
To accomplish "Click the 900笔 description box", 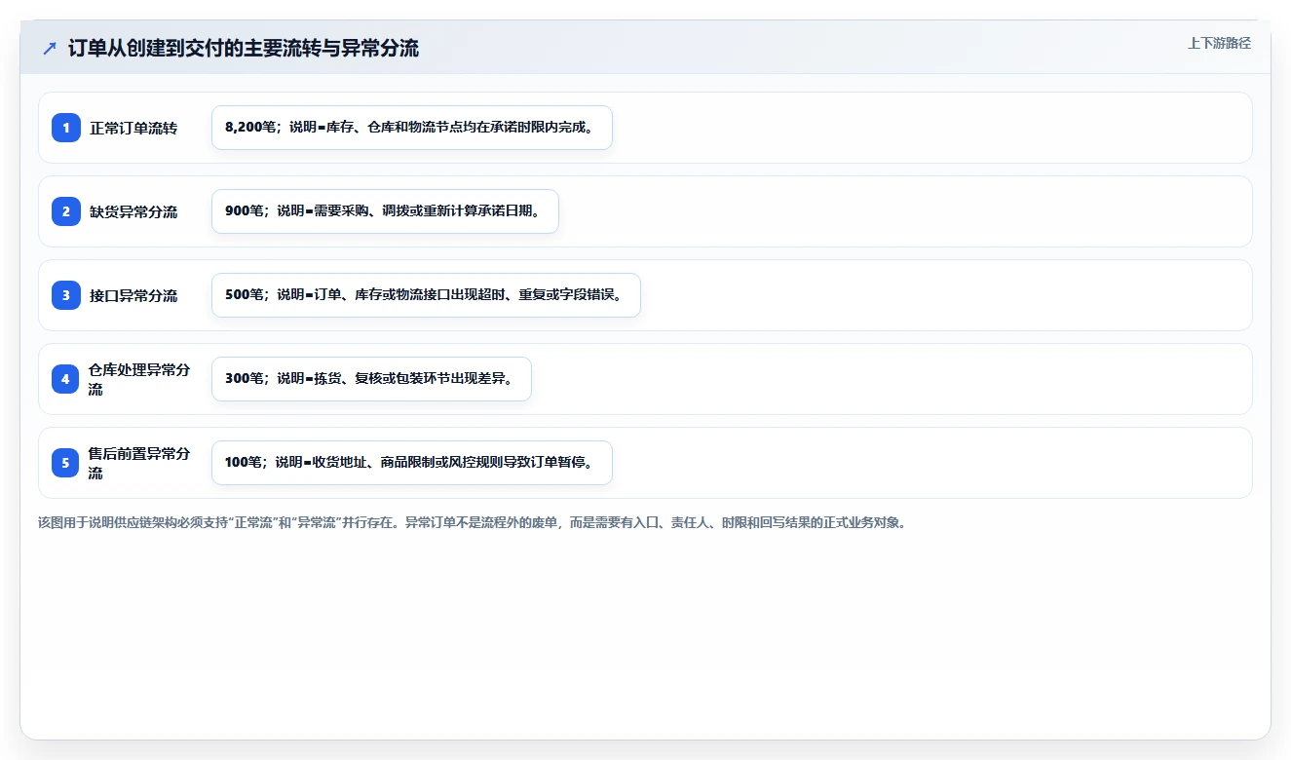I will (385, 211).
